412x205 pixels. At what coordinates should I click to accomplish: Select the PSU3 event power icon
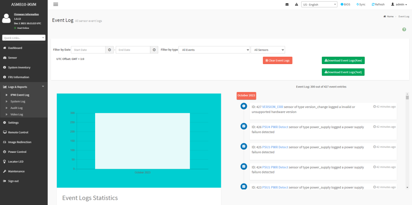click(x=243, y=146)
